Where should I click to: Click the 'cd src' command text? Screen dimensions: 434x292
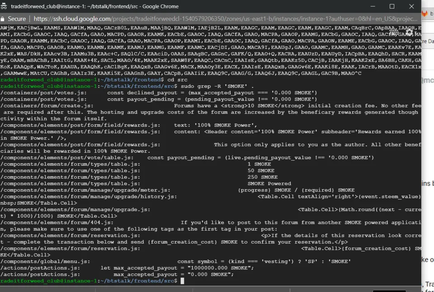[177, 80]
